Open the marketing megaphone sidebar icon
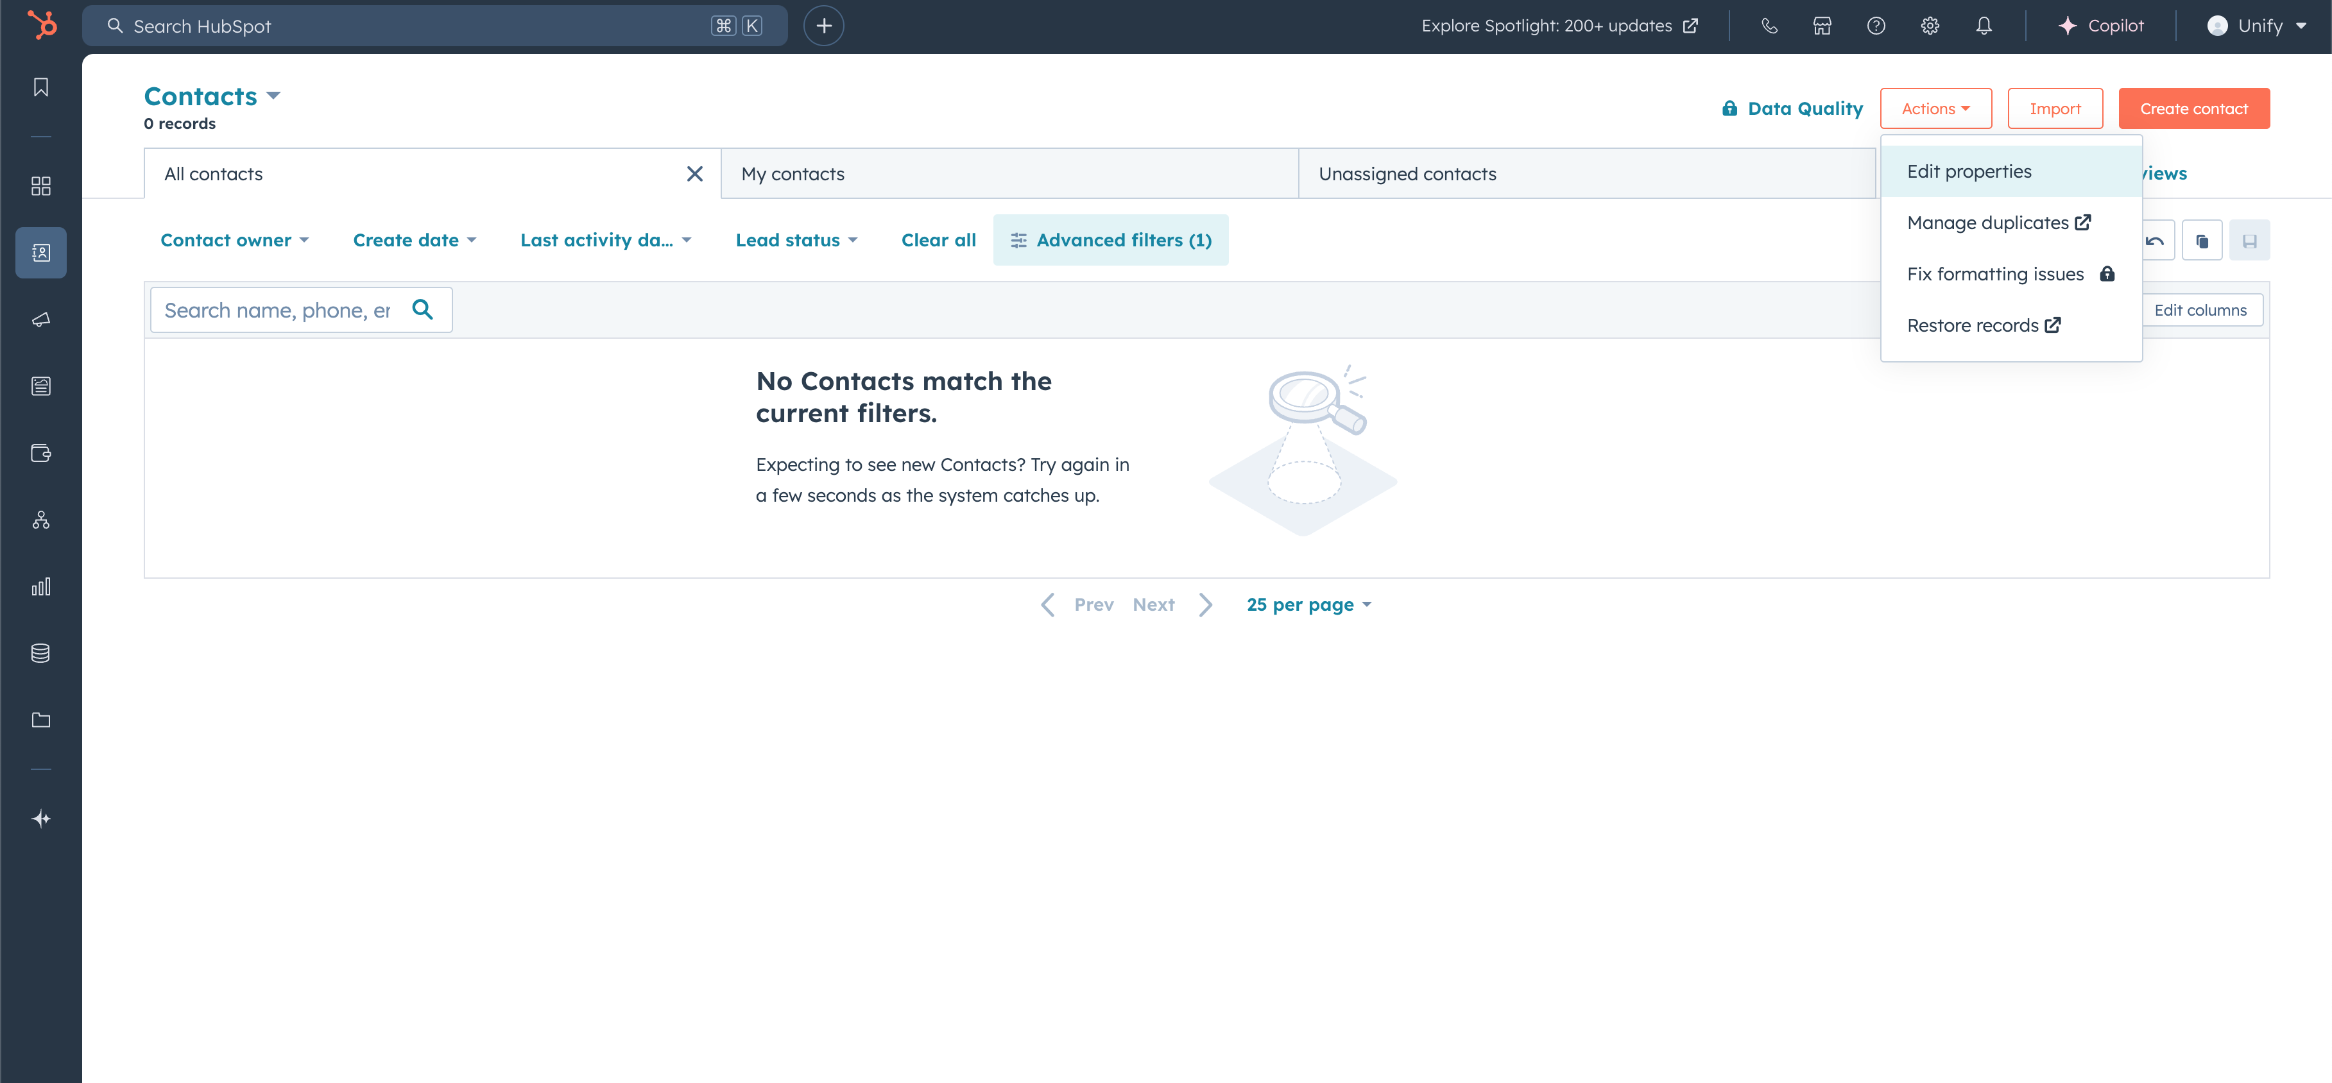Screen dimensions: 2332x1083 pos(40,320)
